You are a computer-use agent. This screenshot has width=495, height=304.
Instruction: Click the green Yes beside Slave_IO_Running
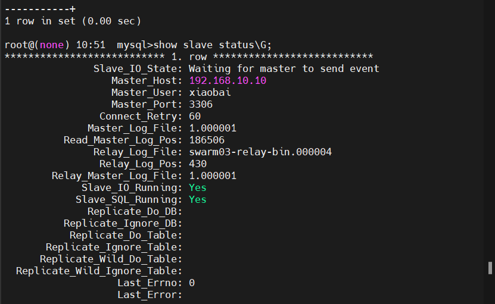pyautogui.click(x=198, y=187)
